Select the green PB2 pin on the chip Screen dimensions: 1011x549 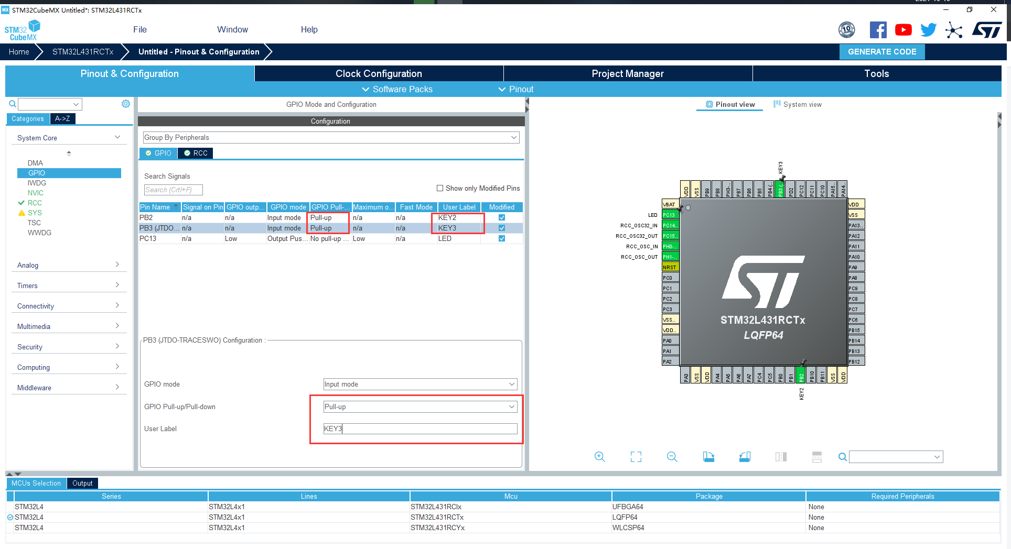801,375
